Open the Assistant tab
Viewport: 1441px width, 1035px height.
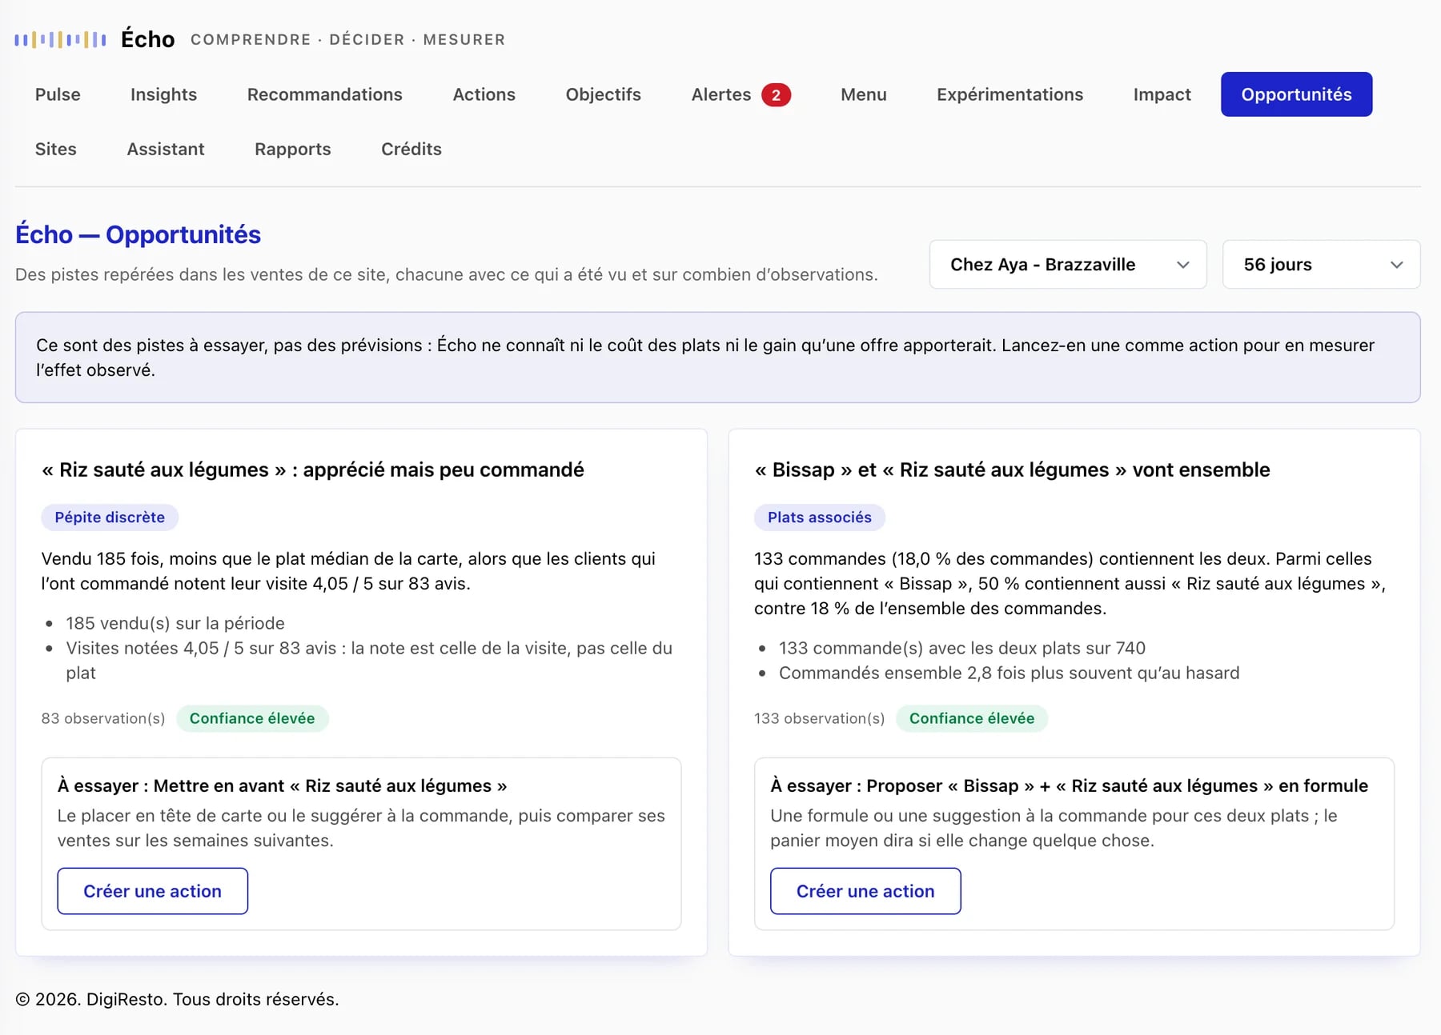coord(166,149)
